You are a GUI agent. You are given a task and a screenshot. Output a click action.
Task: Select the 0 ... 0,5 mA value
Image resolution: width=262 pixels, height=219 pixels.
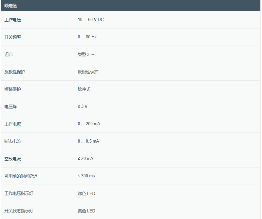88,141
